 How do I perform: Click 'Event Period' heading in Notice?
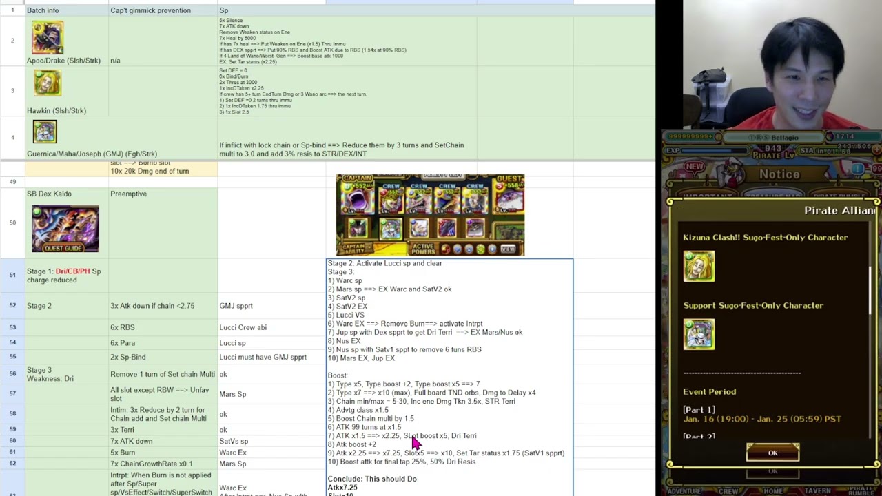pyautogui.click(x=709, y=391)
